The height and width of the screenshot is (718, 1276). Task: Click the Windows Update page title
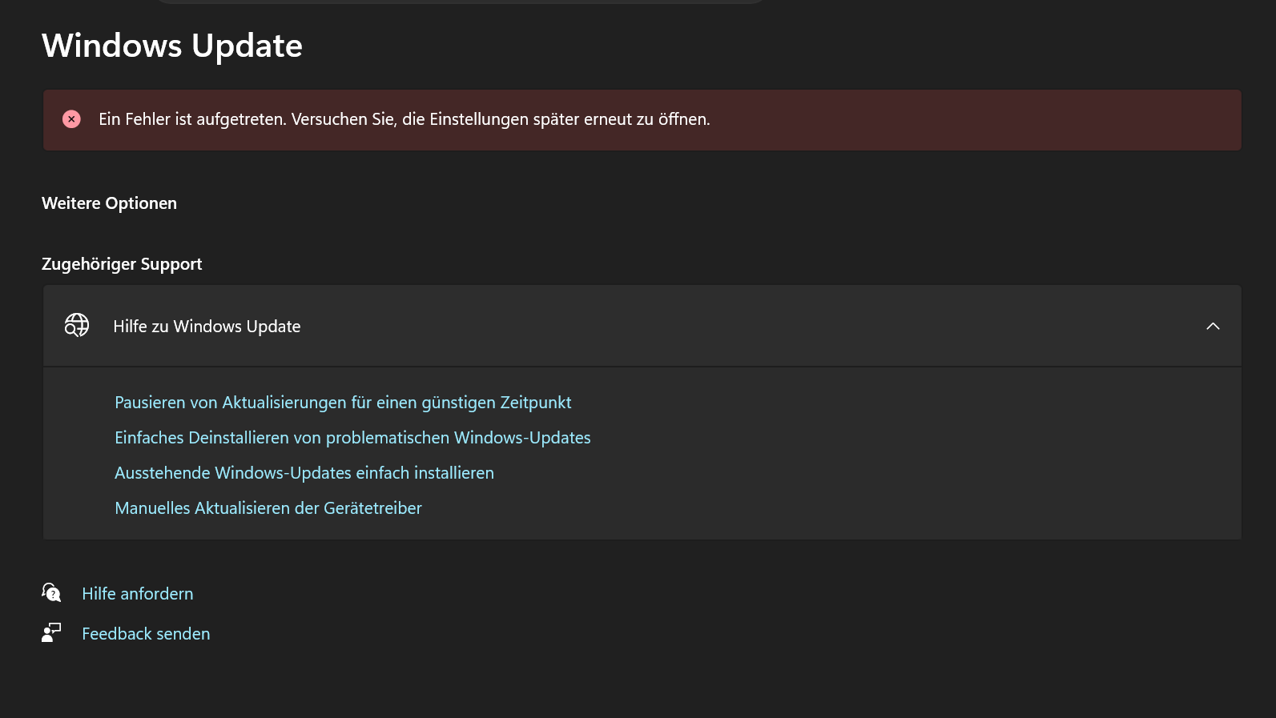pos(172,46)
